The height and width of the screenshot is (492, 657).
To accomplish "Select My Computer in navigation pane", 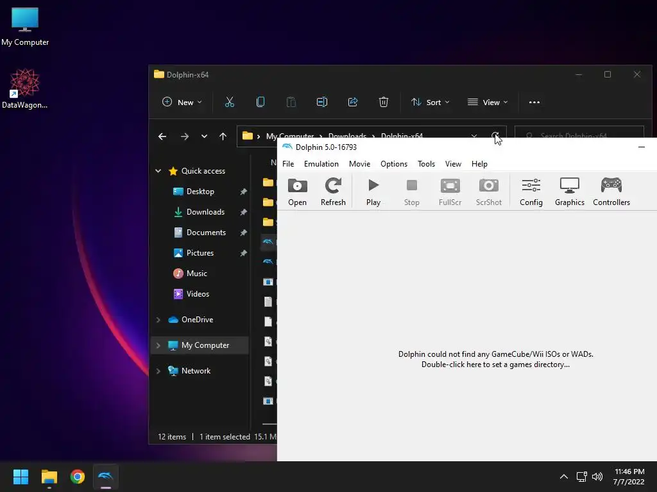I will (x=205, y=345).
